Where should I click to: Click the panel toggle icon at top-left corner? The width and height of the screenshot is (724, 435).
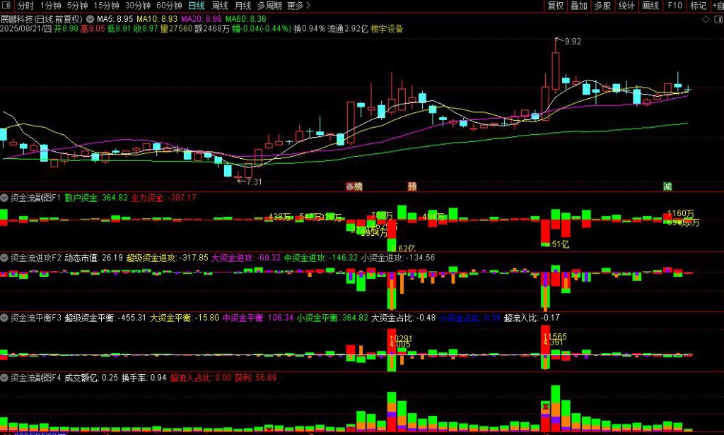pos(6,6)
